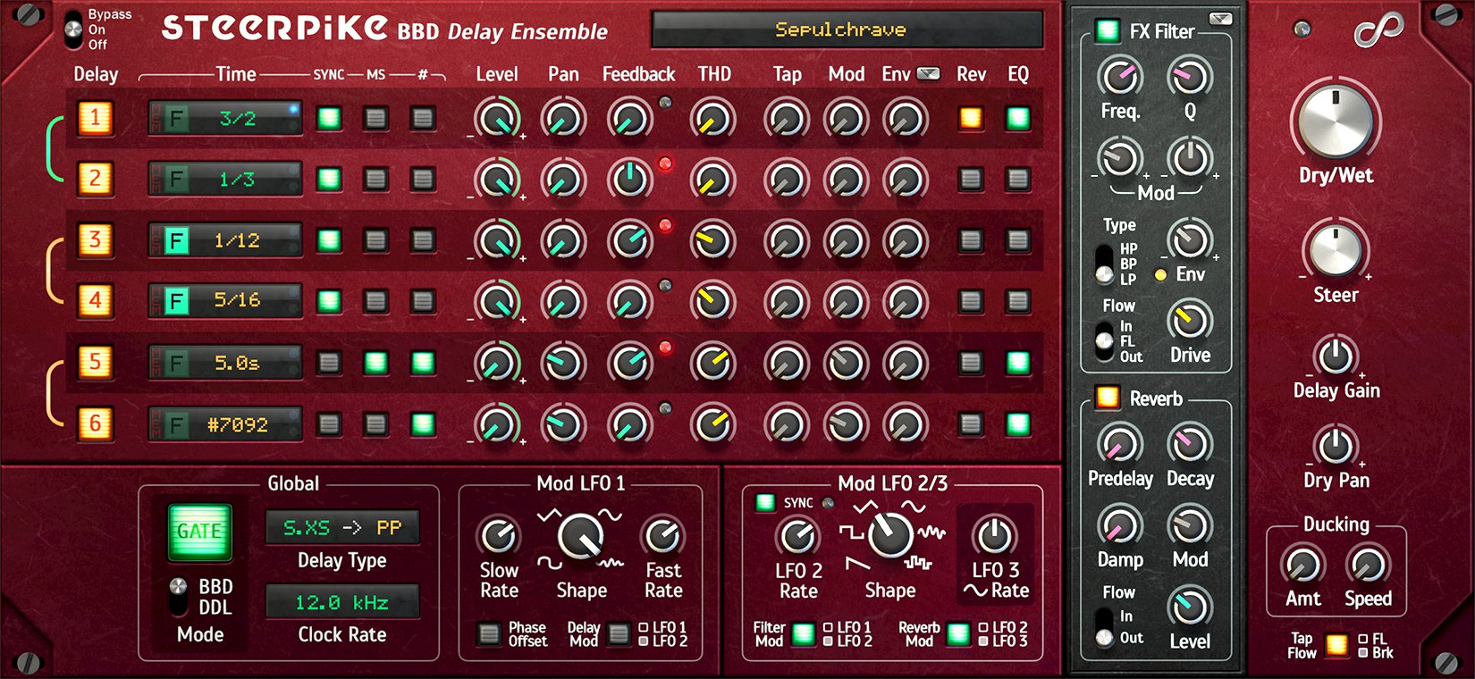Click the Delay 6 number button

point(95,423)
